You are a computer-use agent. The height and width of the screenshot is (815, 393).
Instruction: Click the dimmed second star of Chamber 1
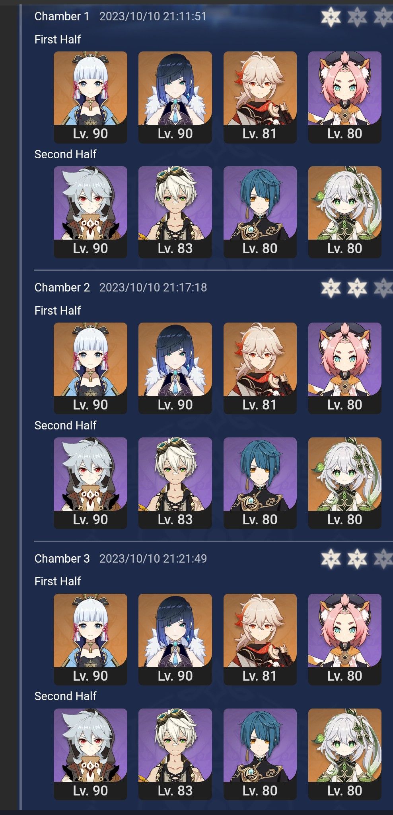coord(357,17)
